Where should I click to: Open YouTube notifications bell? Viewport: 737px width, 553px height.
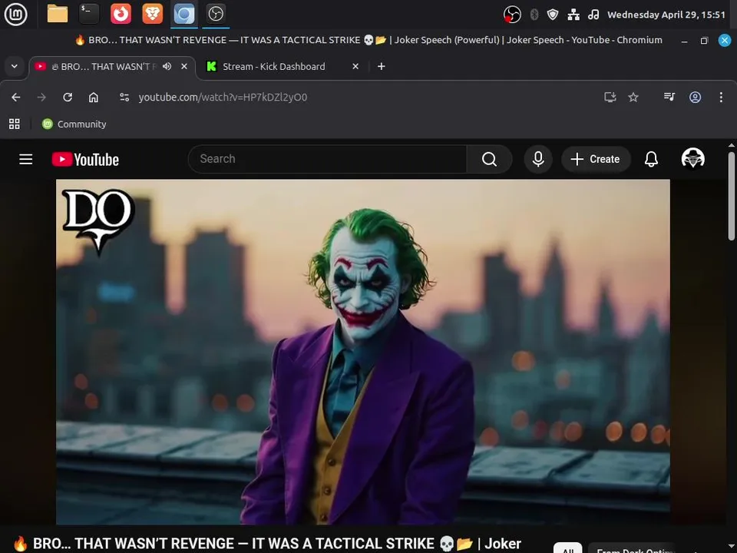[x=651, y=159]
